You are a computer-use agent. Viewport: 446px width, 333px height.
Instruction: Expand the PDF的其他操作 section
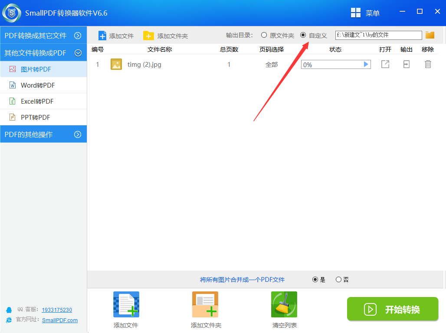43,134
